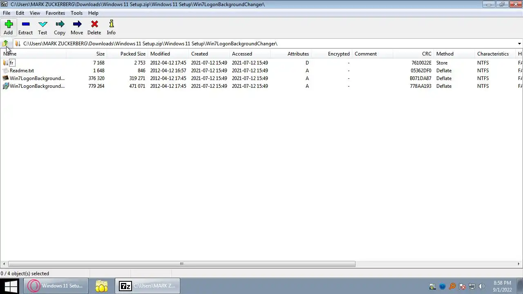Open the Favorites menu
Screen dimensions: 523x294
point(55,13)
